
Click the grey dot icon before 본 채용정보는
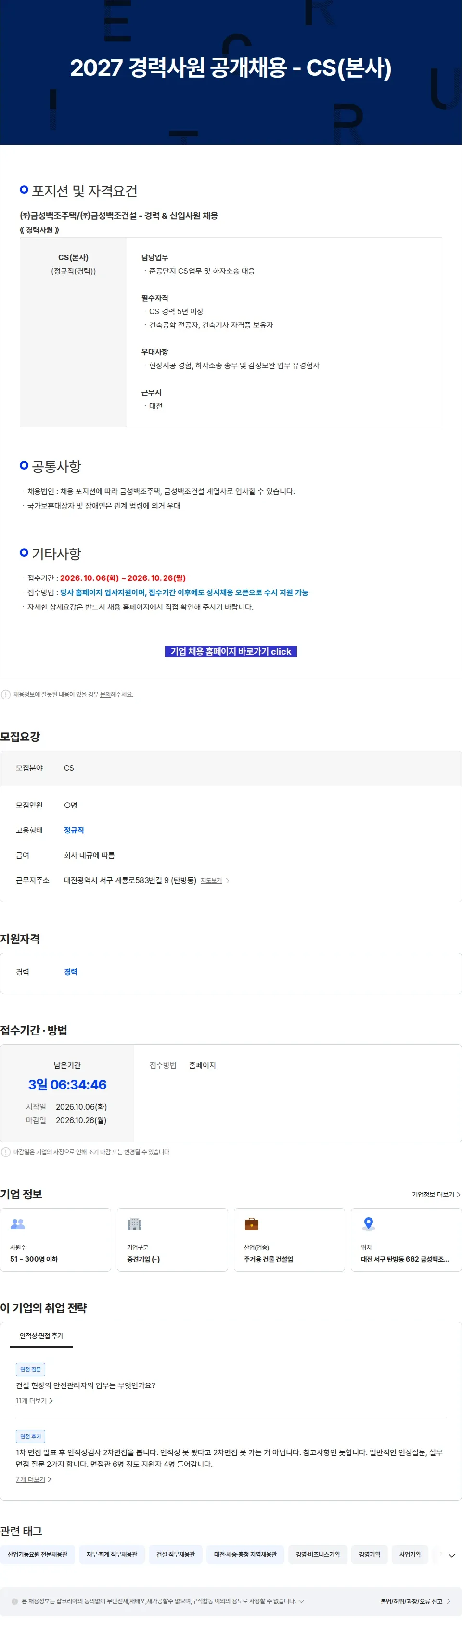coord(14,1601)
